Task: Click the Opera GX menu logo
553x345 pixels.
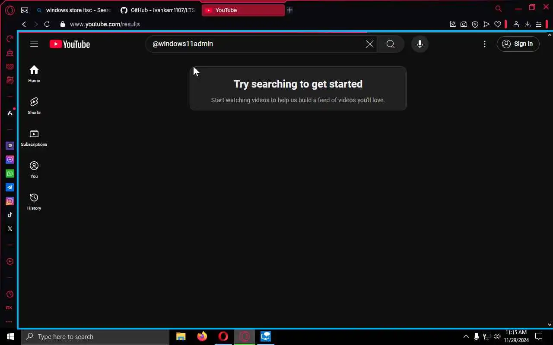Action: click(x=10, y=10)
